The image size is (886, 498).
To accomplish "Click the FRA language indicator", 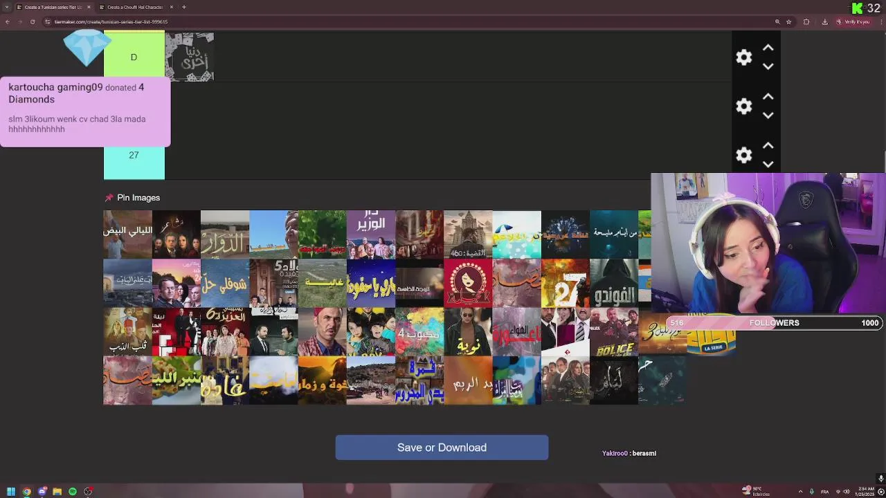I will pos(824,492).
